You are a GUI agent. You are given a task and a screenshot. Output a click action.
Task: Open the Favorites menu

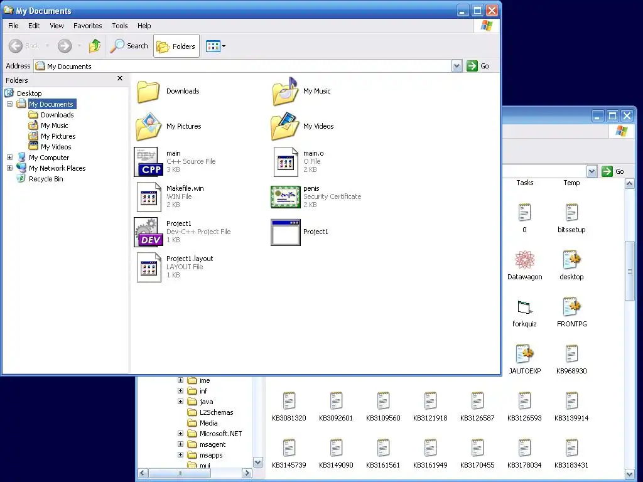87,26
